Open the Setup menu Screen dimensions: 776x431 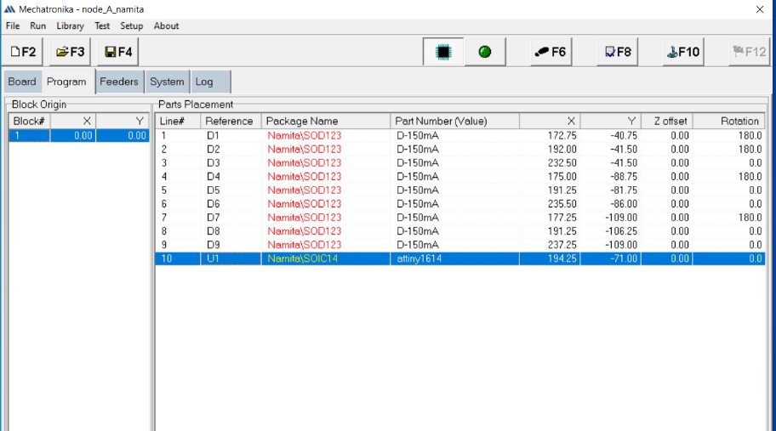pos(132,26)
